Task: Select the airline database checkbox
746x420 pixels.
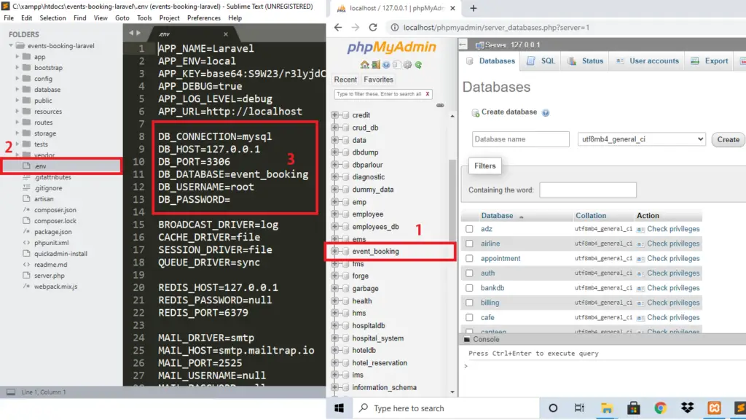Action: coord(470,244)
